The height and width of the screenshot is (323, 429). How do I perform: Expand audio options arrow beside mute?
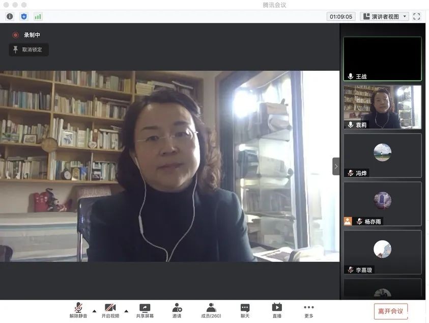point(94,310)
